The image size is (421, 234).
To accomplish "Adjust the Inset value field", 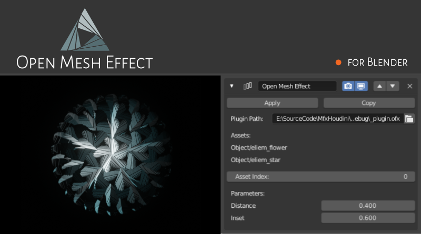I will pos(368,218).
